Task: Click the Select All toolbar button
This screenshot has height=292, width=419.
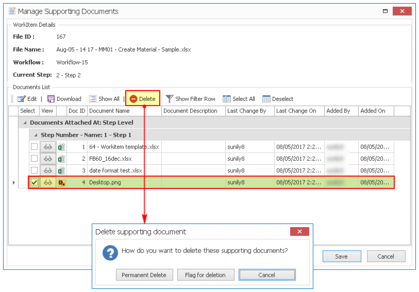Action: point(238,99)
